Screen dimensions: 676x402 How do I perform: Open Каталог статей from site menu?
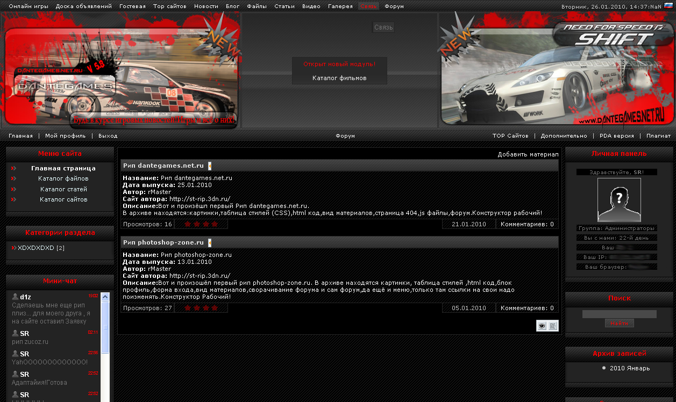(x=63, y=189)
